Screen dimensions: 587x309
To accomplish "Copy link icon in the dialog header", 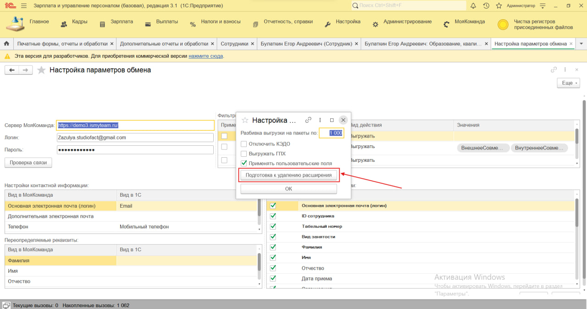I will coord(308,120).
